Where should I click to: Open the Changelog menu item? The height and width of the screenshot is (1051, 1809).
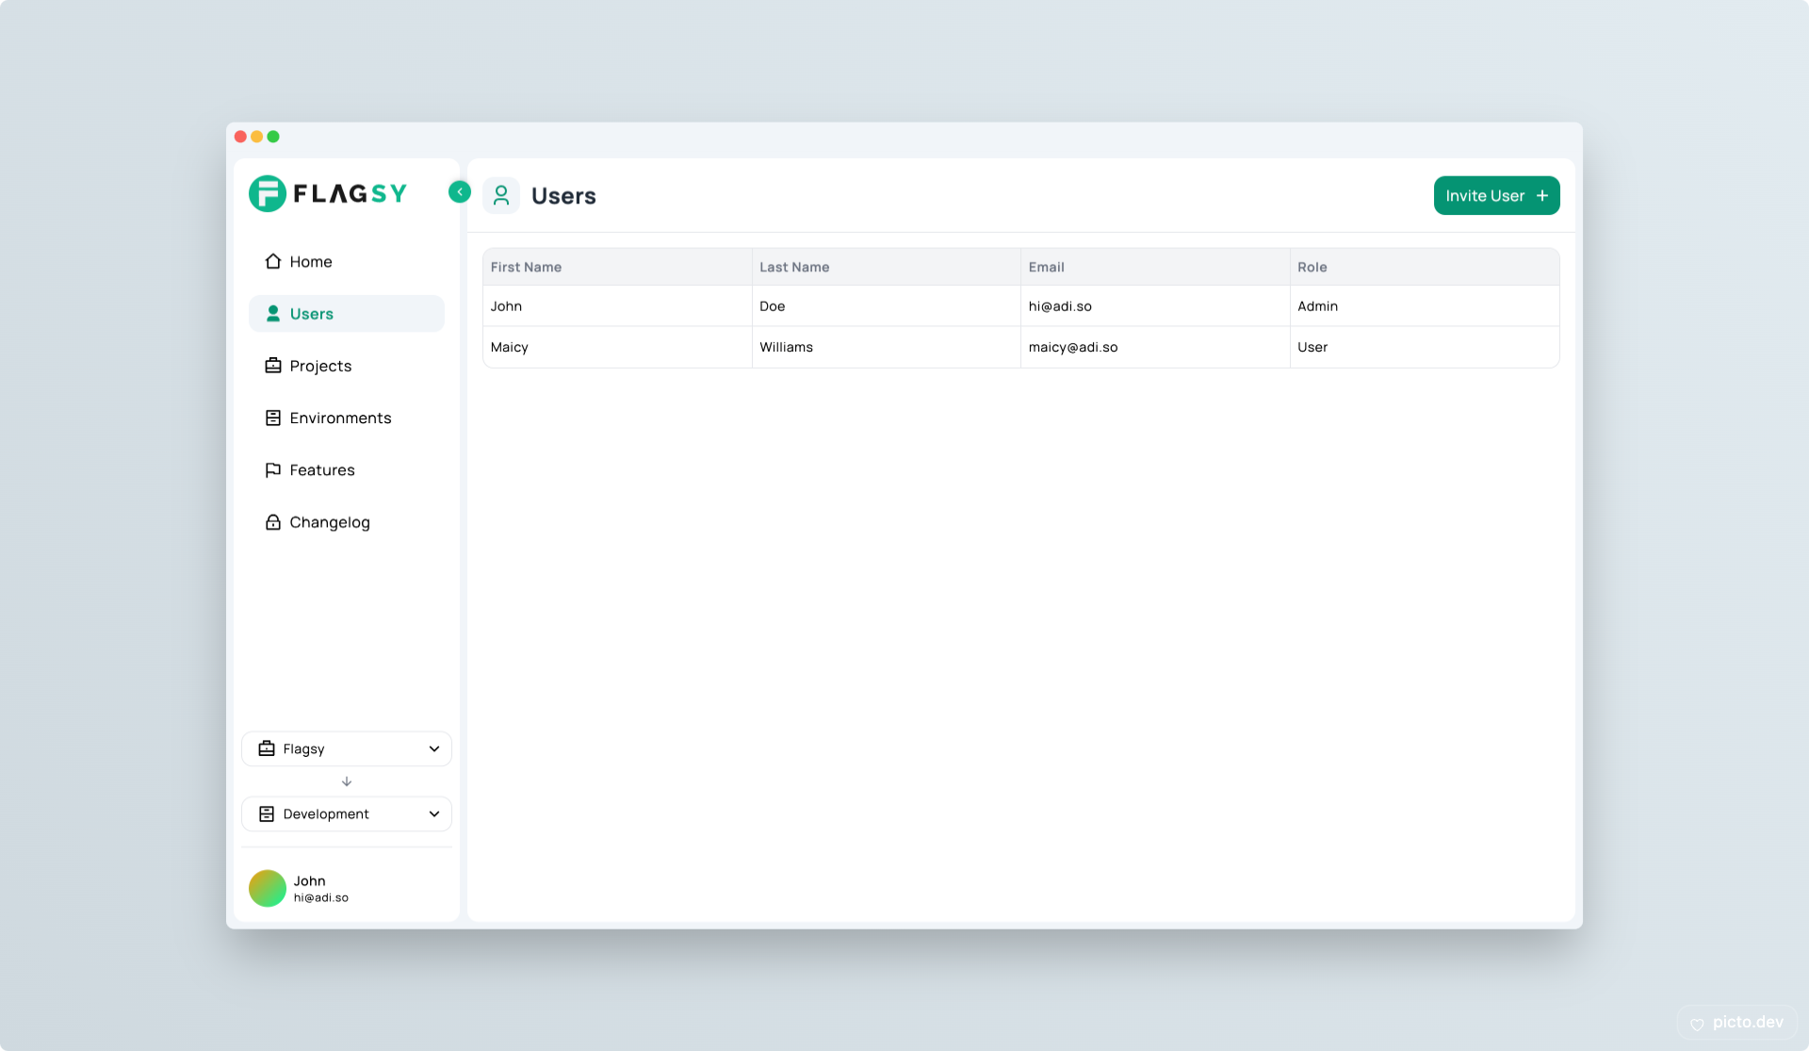click(330, 522)
